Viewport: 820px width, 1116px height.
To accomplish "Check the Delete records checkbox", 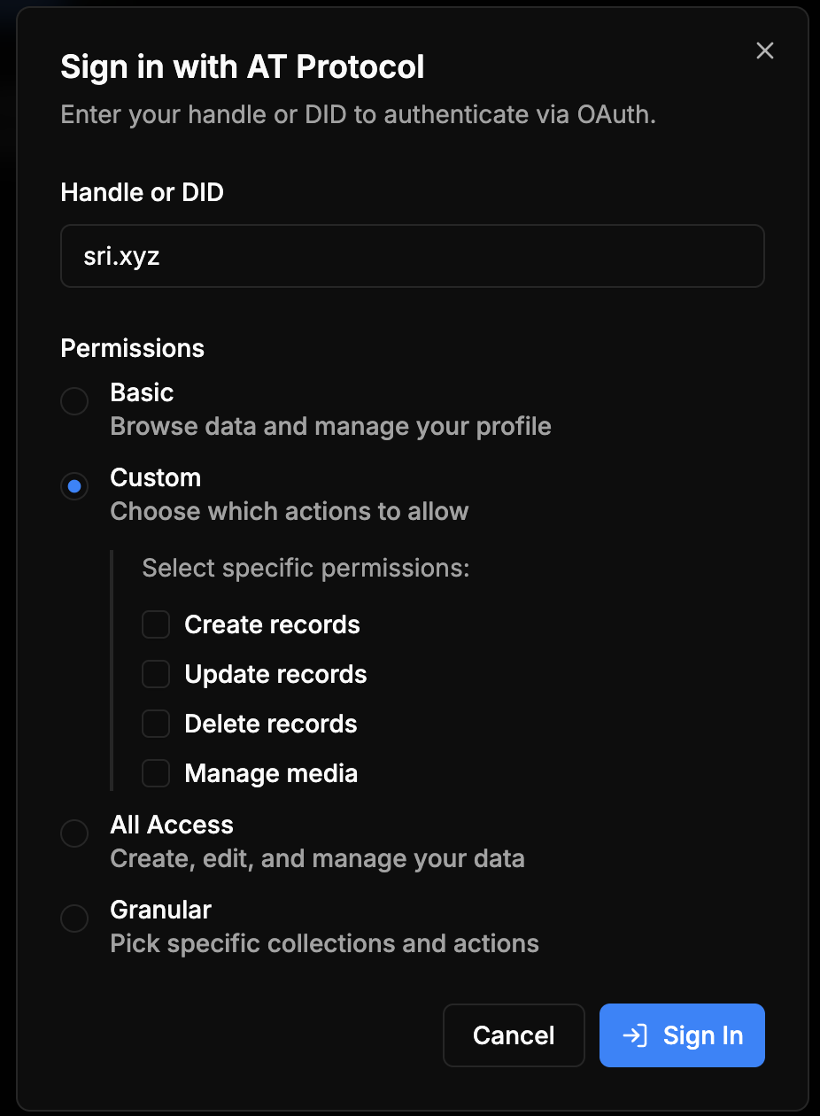I will coord(156,724).
